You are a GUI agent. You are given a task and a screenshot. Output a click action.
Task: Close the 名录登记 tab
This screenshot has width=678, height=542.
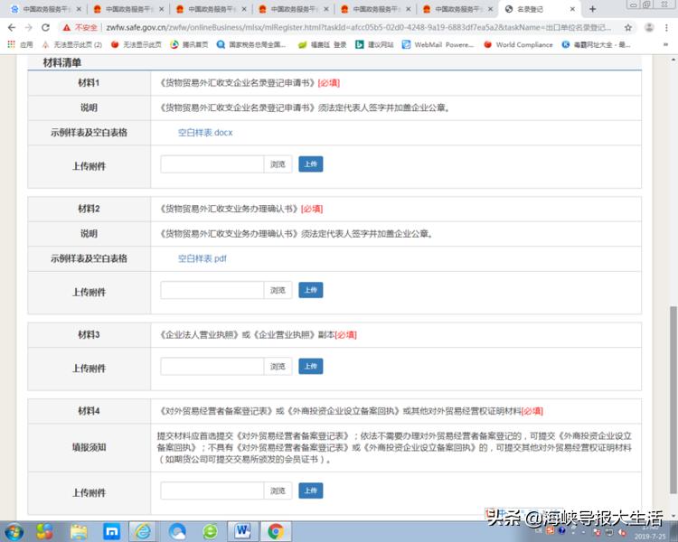(x=572, y=9)
